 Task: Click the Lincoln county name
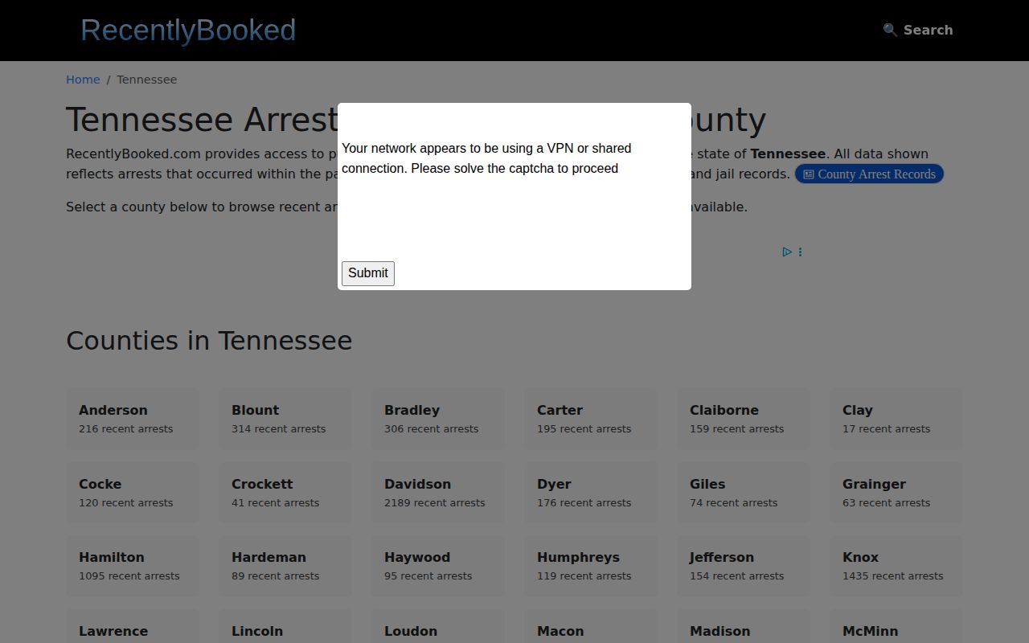pyautogui.click(x=257, y=632)
